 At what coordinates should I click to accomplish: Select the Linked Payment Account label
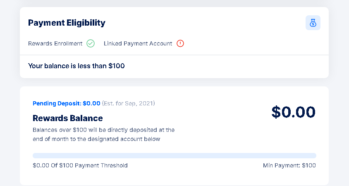pyautogui.click(x=138, y=43)
